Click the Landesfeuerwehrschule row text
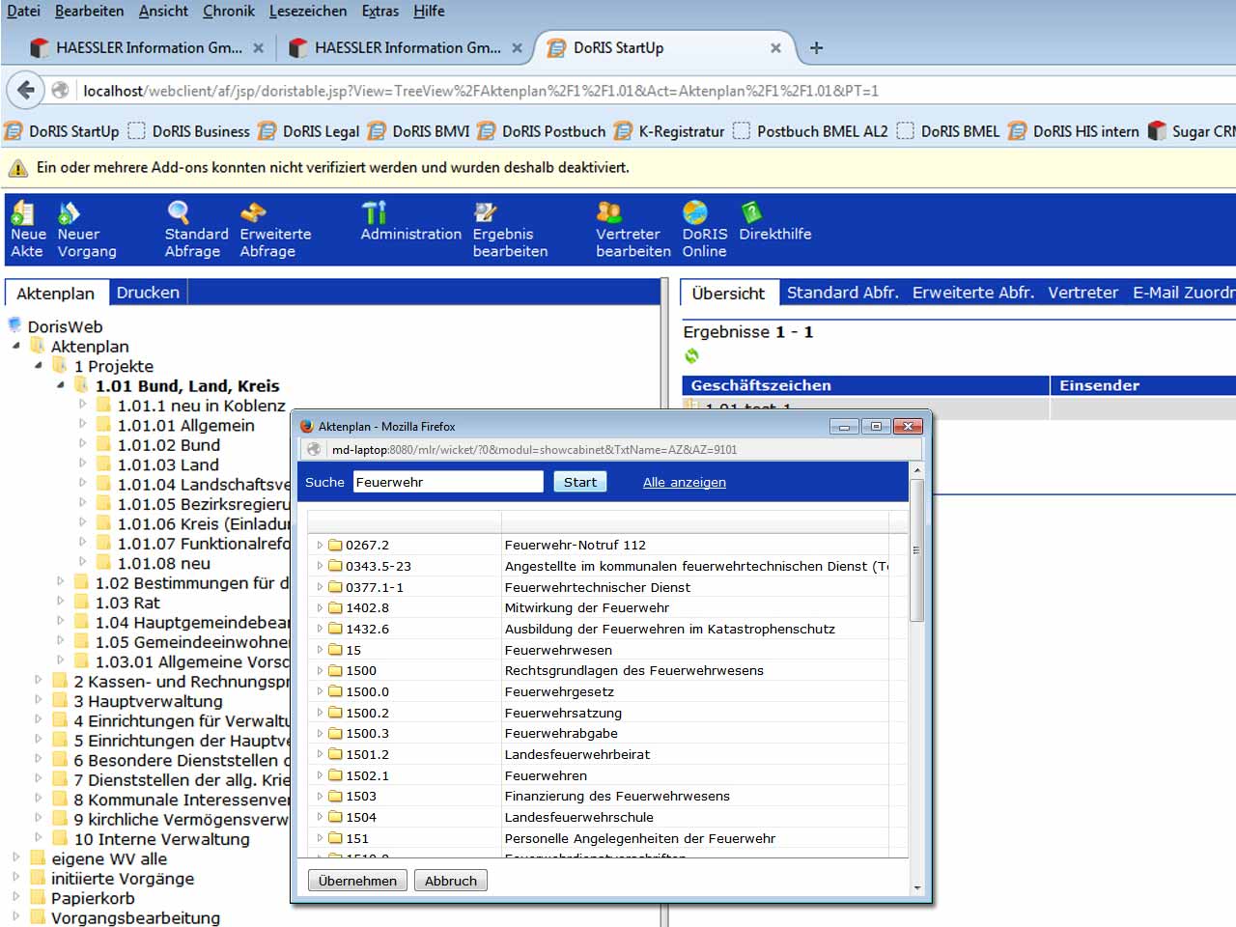 pos(578,817)
